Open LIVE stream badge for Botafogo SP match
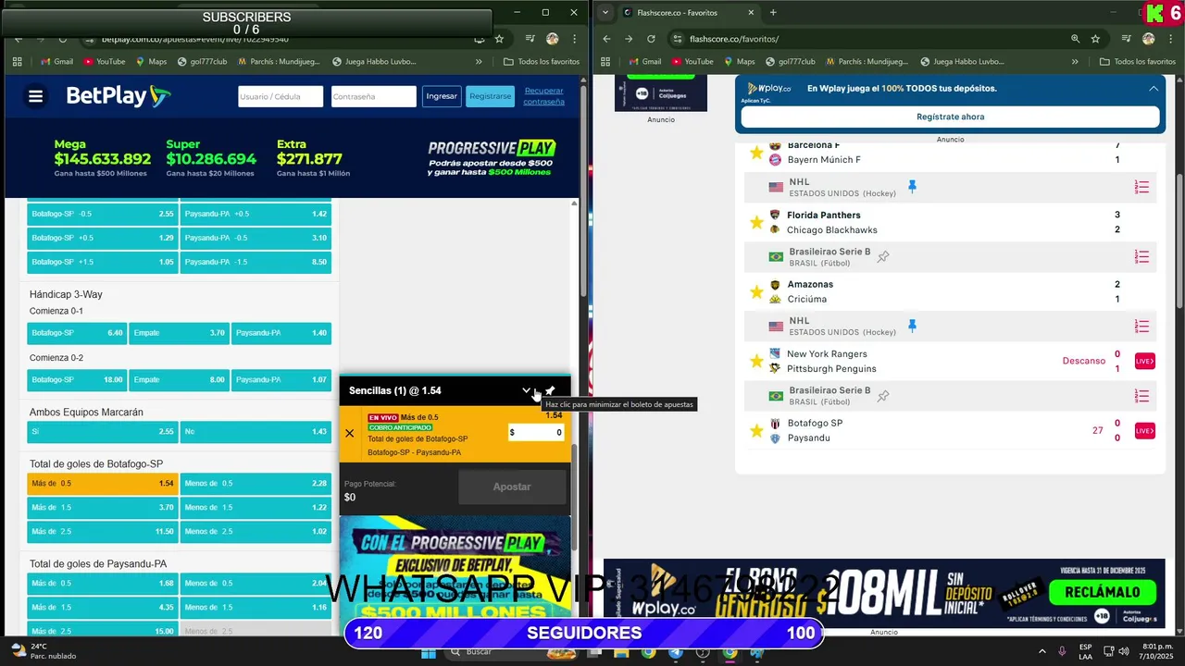 click(x=1145, y=431)
